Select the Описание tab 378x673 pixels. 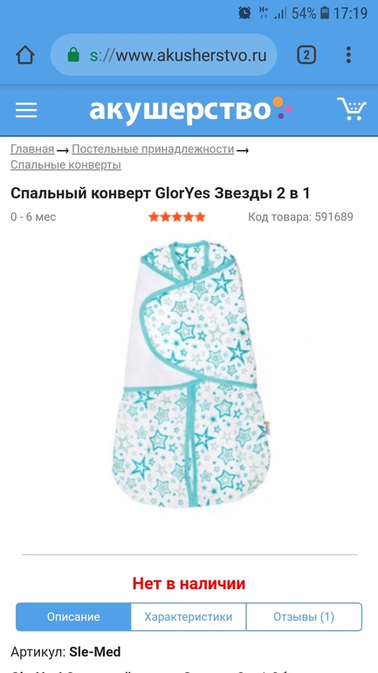(73, 617)
